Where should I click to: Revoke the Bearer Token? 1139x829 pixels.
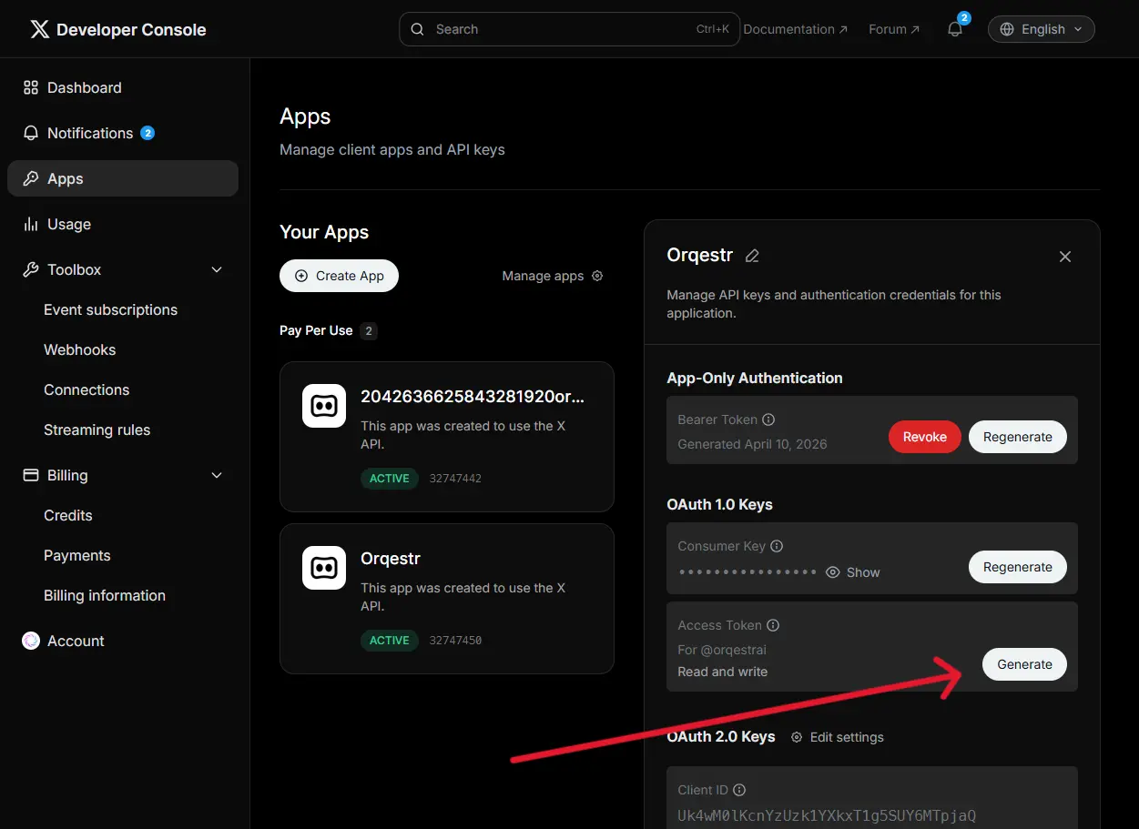click(x=925, y=437)
